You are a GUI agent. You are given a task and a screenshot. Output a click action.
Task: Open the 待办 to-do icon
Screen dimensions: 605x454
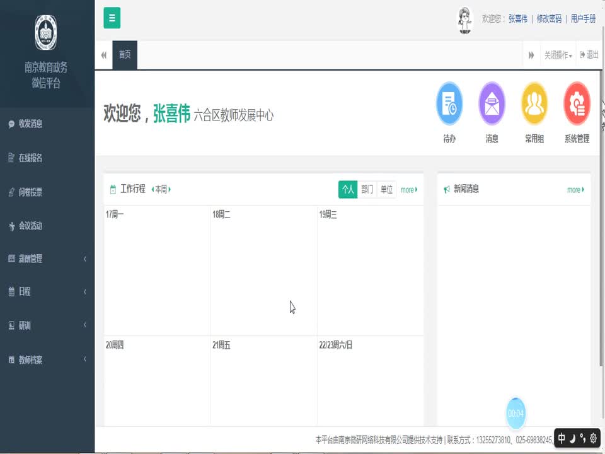[449, 105]
